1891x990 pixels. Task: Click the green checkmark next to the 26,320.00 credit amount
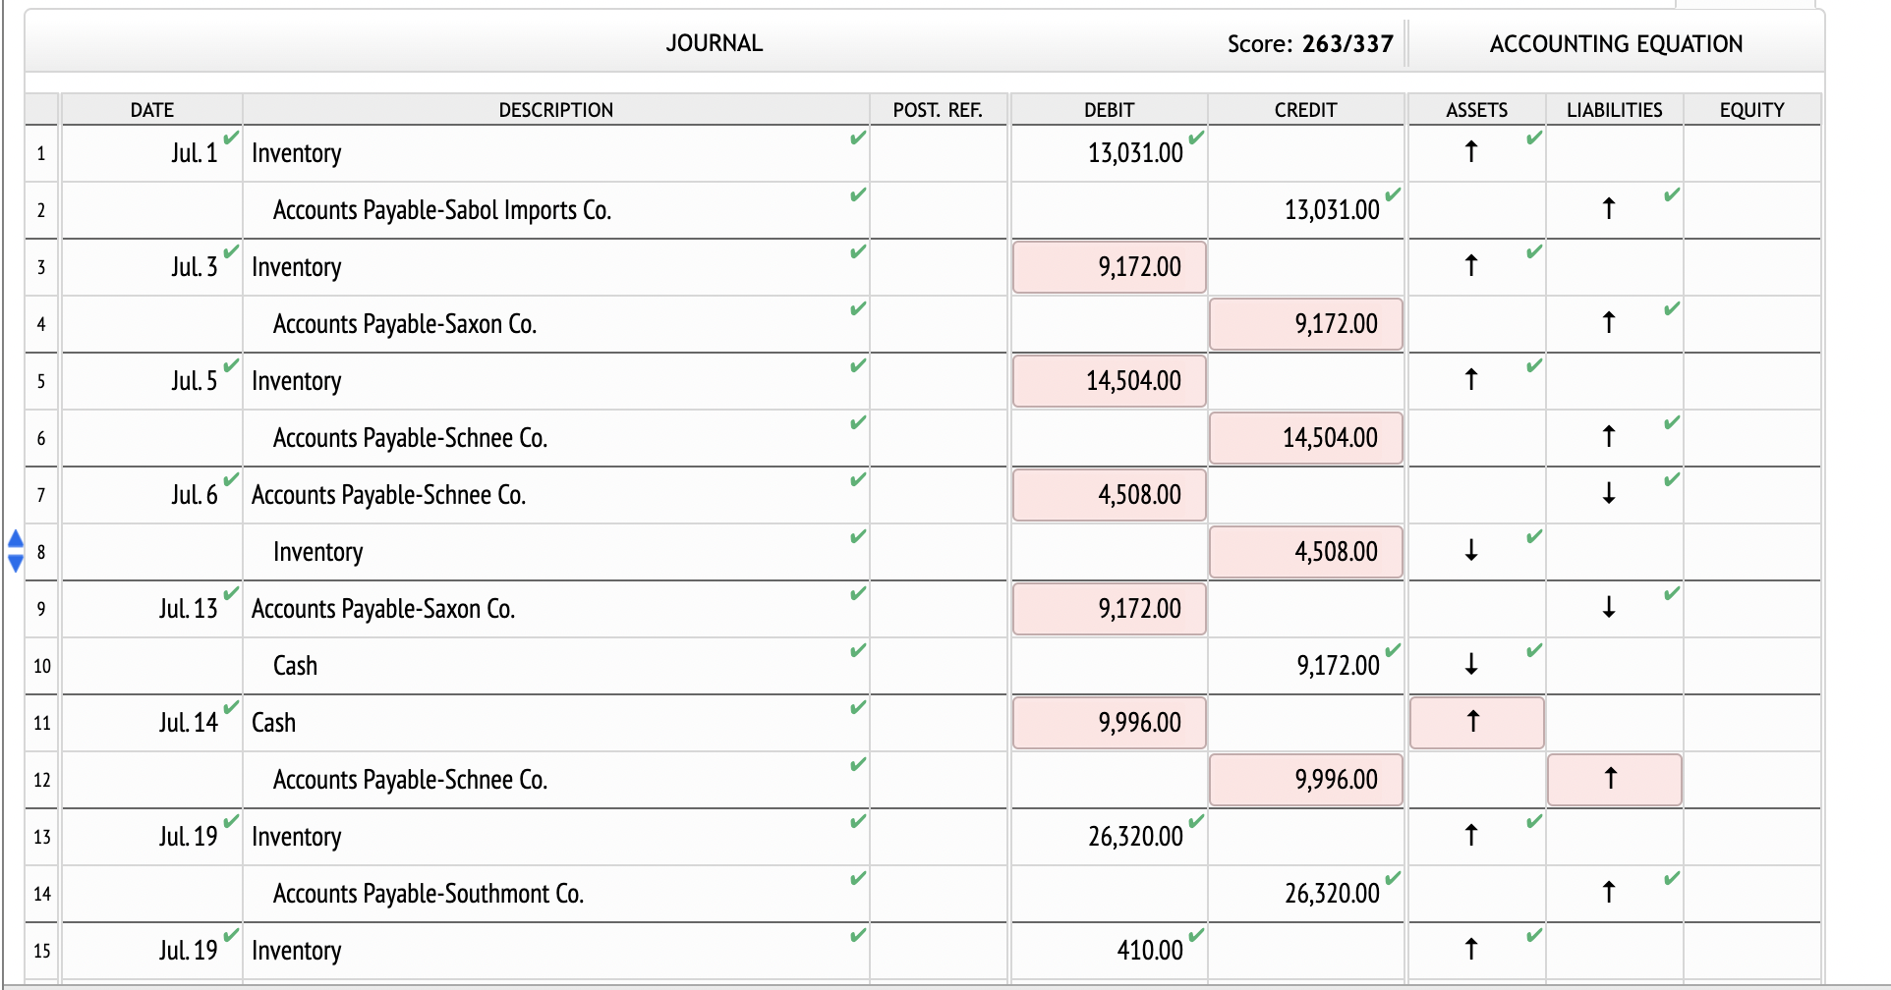pyautogui.click(x=1390, y=879)
